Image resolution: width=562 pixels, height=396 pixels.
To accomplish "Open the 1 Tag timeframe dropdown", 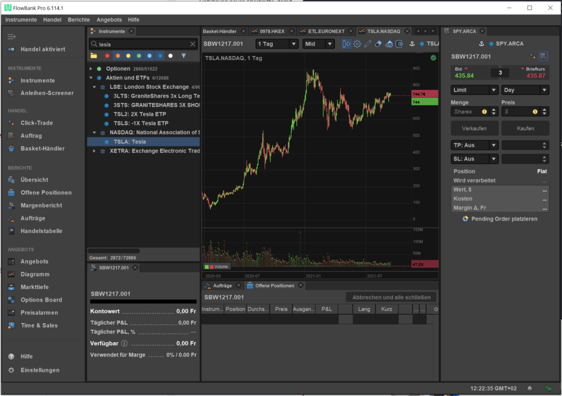I will coord(277,44).
